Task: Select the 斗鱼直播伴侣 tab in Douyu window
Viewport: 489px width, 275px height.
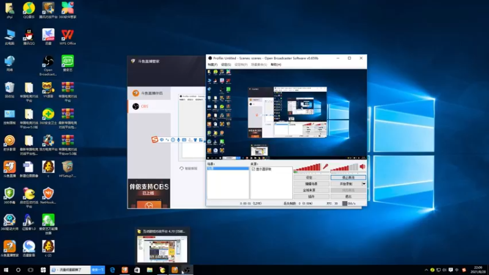Action: point(149,94)
